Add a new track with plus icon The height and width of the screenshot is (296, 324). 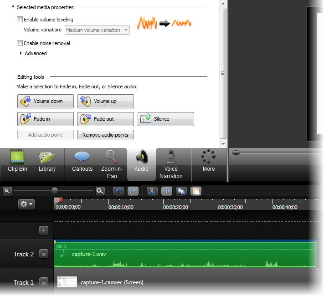pyautogui.click(x=44, y=230)
